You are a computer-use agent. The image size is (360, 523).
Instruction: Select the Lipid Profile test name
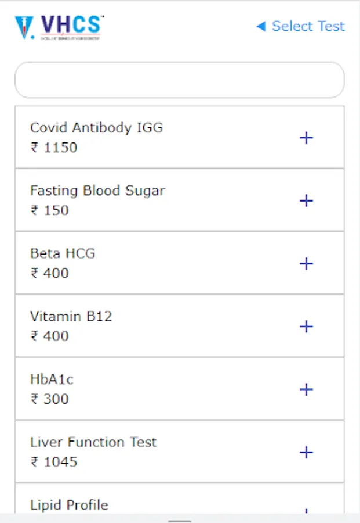coord(69,505)
